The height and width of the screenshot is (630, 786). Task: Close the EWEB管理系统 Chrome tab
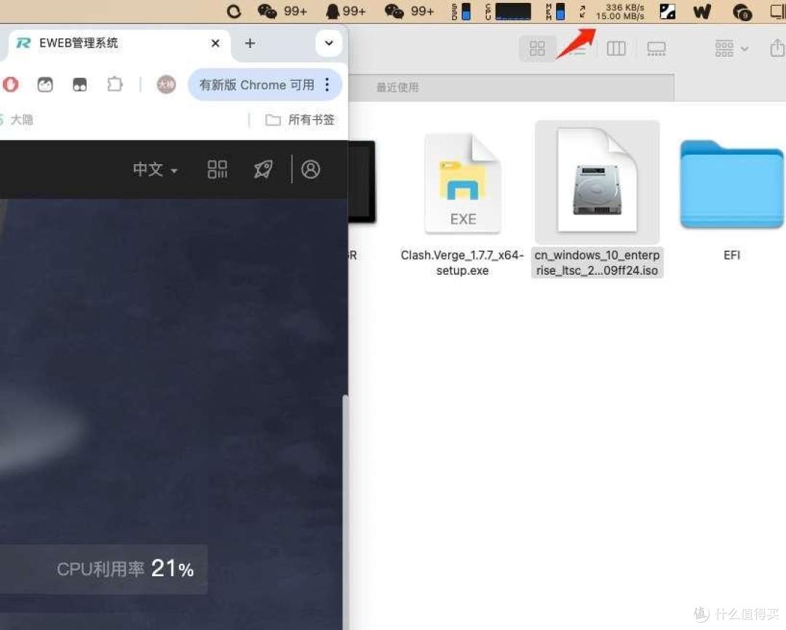(x=215, y=44)
